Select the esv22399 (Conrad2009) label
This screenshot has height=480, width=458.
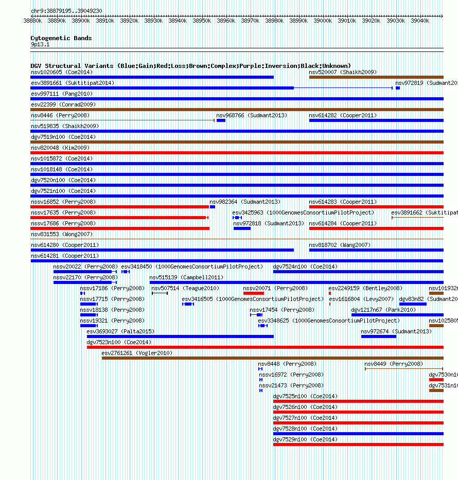point(63,104)
